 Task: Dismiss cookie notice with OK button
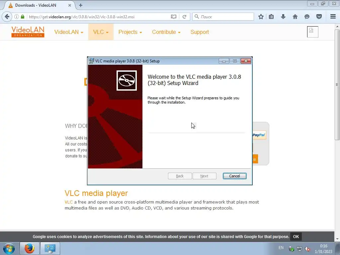pos(296,236)
